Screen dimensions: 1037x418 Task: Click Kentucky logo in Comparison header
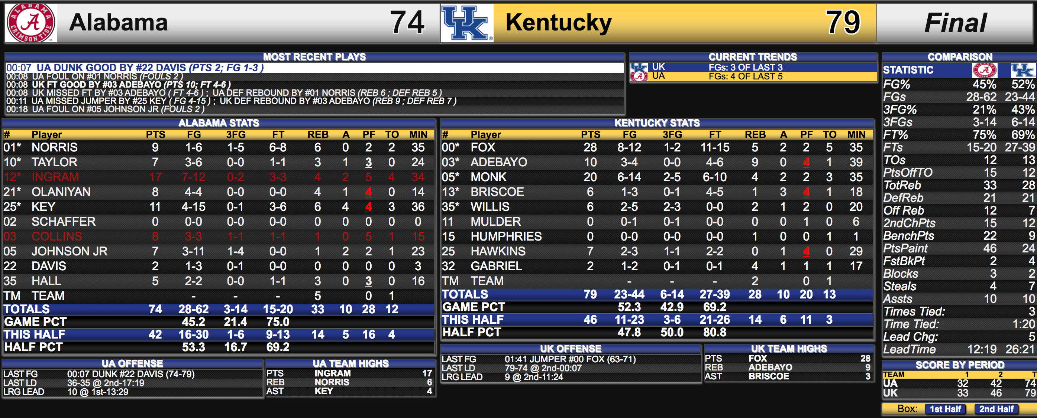(1022, 70)
